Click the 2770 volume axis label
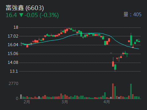Viewport: 147px width, 110px height. tap(13, 83)
